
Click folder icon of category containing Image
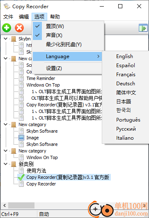click(14, 124)
